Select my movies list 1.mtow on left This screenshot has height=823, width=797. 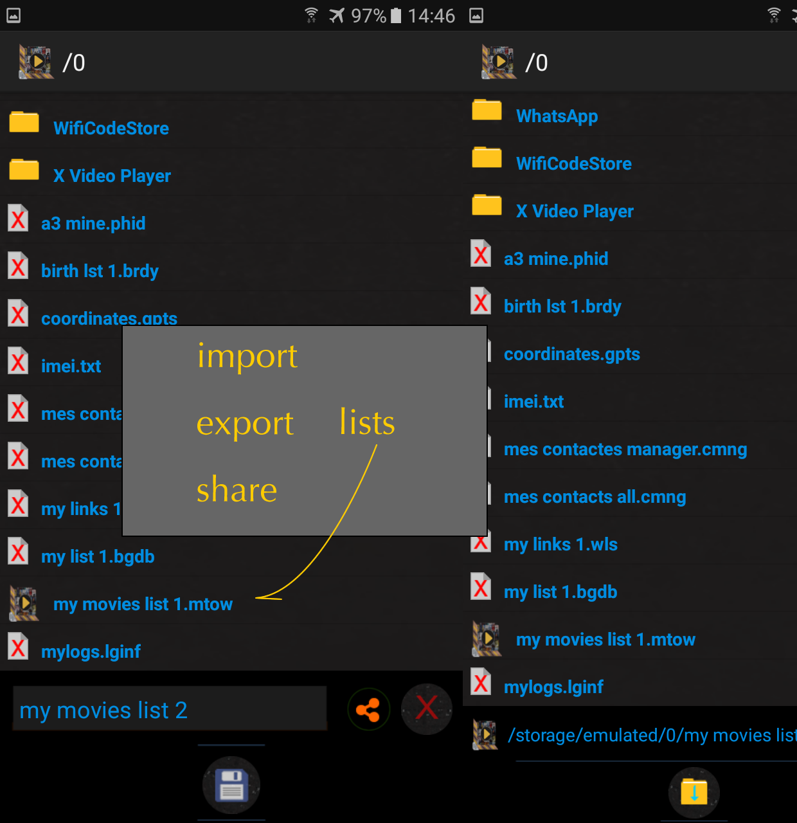click(x=143, y=604)
